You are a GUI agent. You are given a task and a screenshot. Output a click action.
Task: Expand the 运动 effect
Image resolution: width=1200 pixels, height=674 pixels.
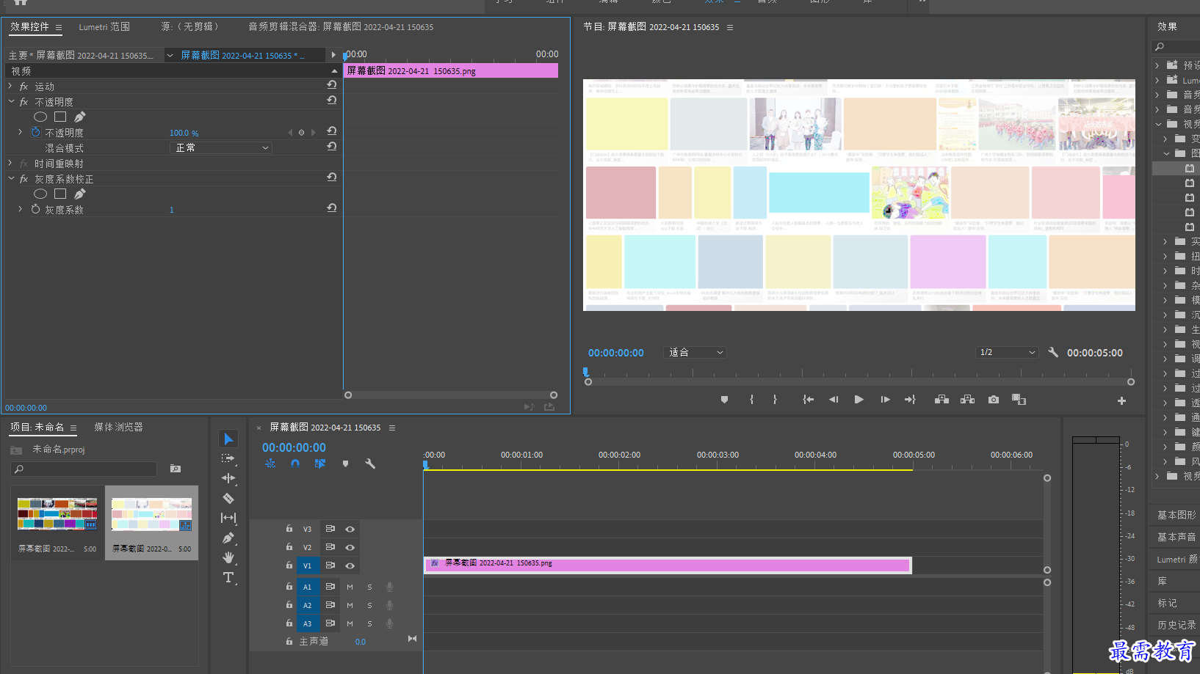(x=10, y=86)
